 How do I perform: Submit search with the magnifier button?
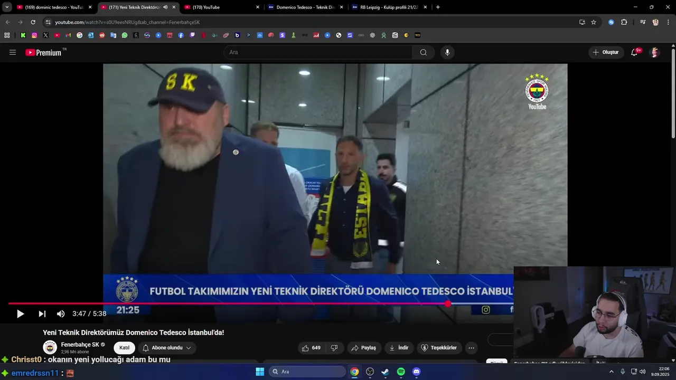tap(424, 52)
